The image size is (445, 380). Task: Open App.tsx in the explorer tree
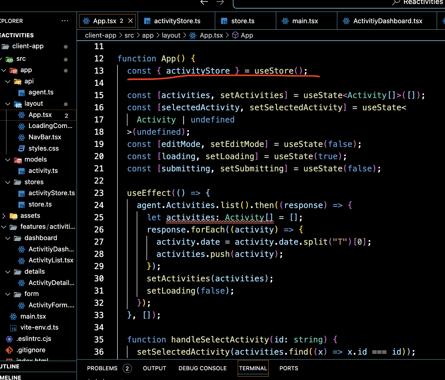coord(40,115)
